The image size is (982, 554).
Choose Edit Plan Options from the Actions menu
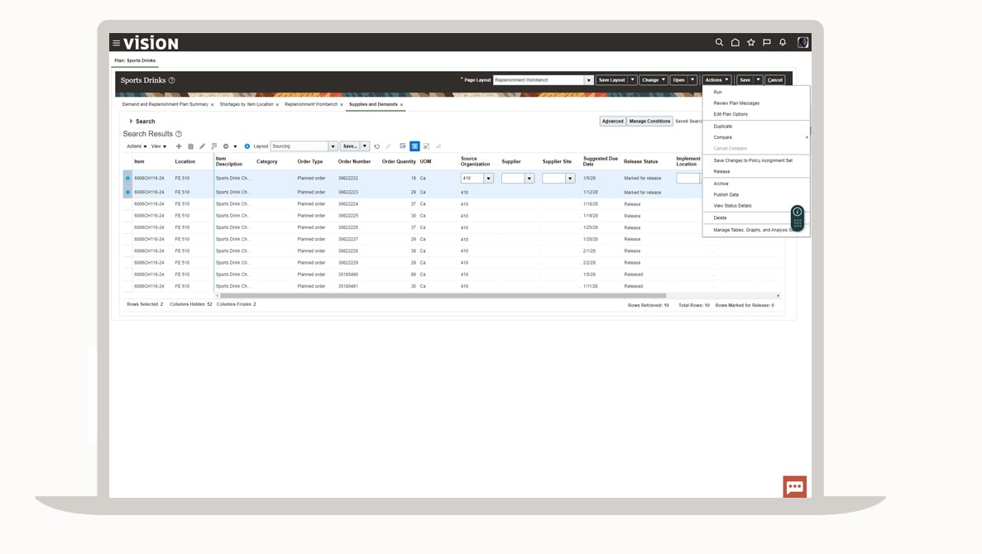(x=731, y=114)
